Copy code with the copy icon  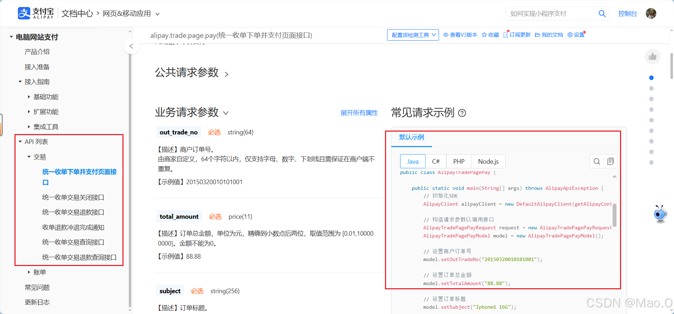click(x=610, y=161)
